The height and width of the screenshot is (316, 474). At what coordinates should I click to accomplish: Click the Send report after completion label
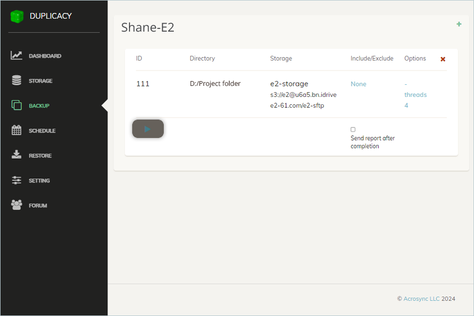tap(373, 142)
